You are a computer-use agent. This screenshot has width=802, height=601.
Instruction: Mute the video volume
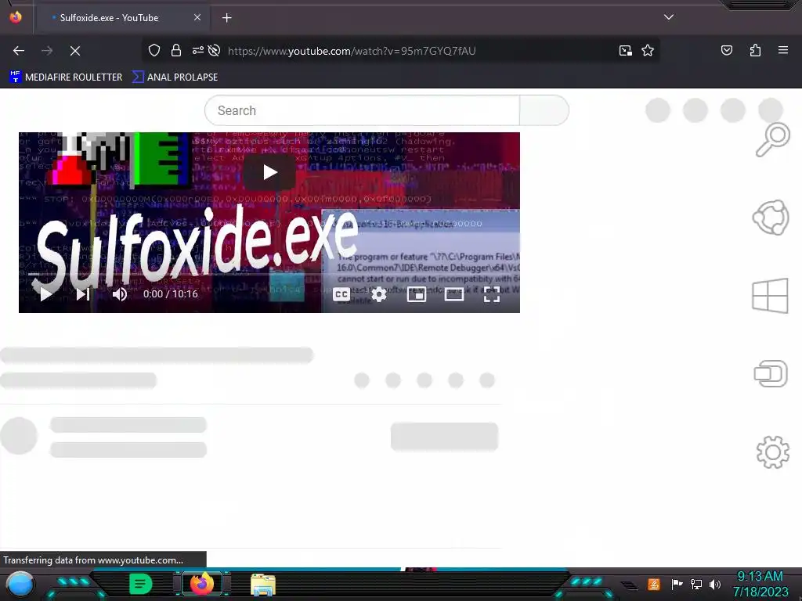120,294
